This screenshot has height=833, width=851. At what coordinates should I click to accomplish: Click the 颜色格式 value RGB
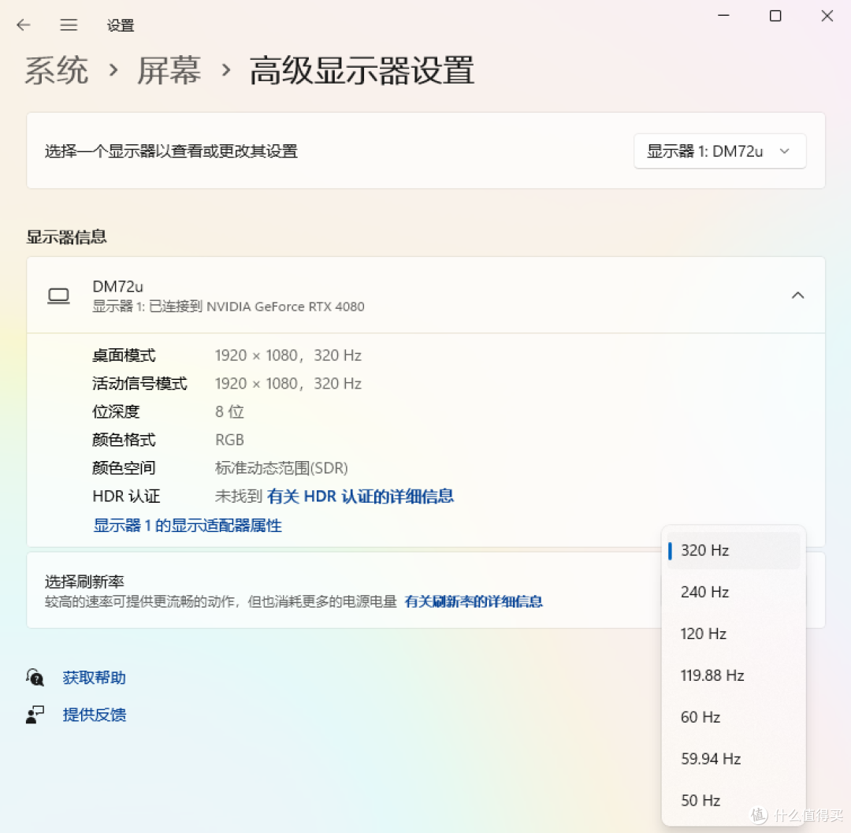[x=229, y=440]
